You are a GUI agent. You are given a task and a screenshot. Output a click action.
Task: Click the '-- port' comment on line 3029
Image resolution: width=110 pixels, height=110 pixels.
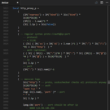28,66
